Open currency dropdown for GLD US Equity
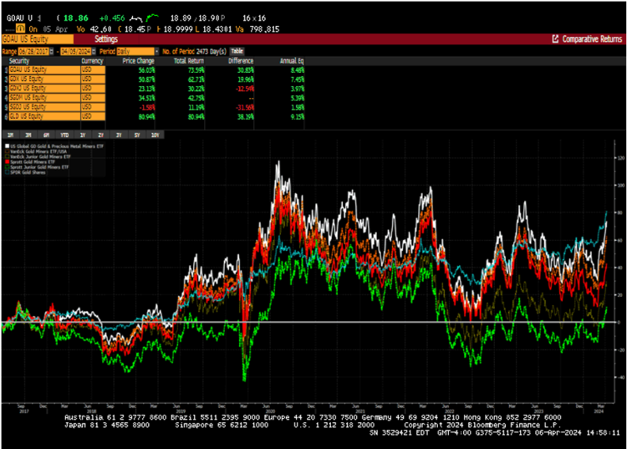 click(91, 118)
